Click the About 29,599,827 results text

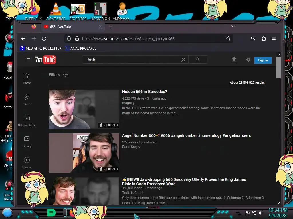click(247, 82)
